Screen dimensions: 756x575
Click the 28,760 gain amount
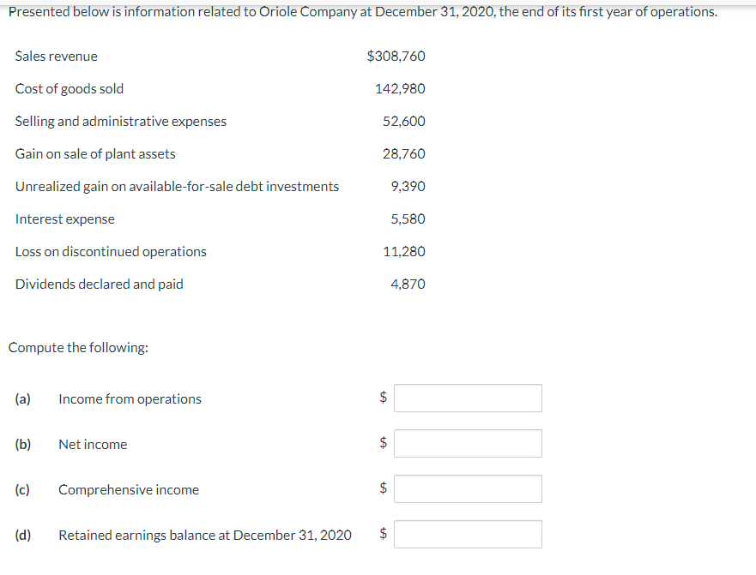tap(403, 153)
